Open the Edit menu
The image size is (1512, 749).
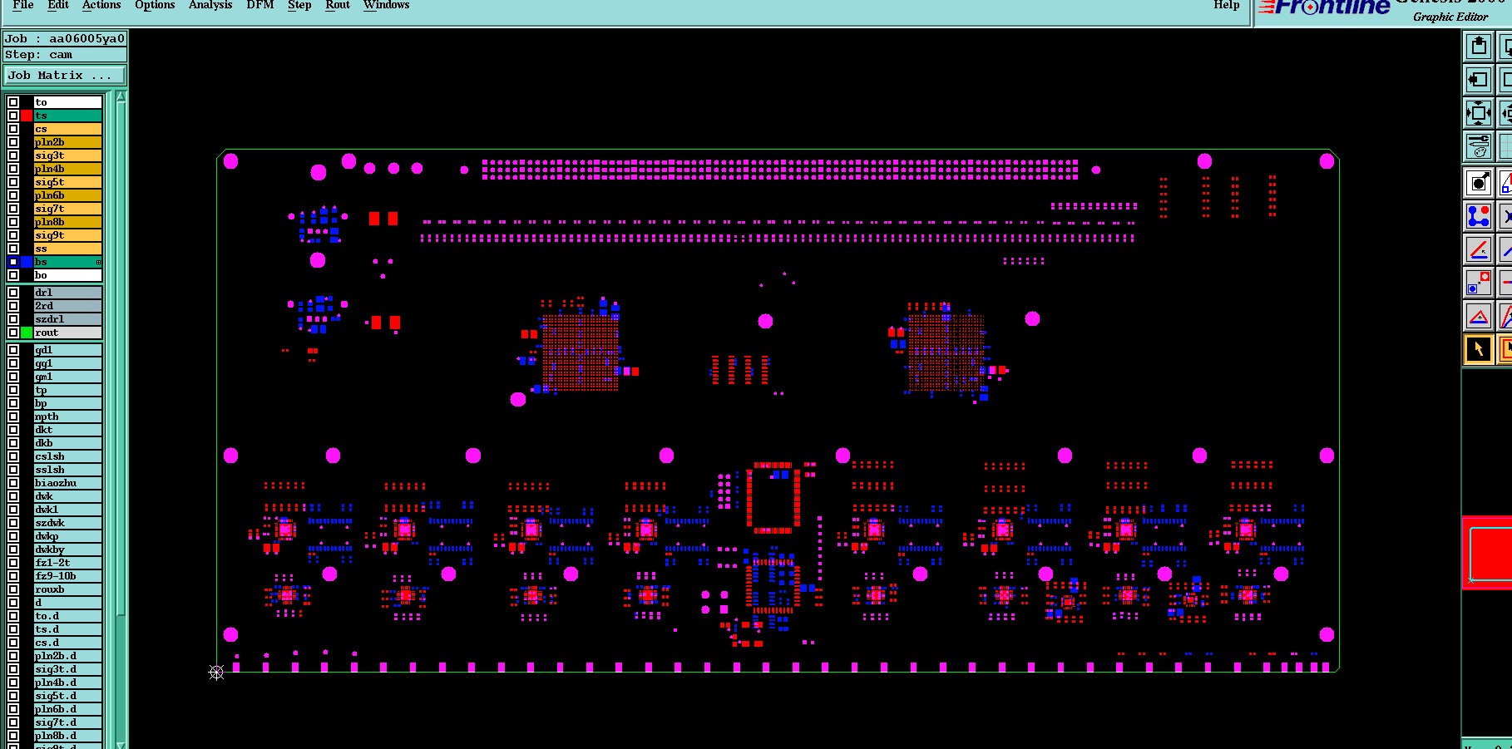(58, 5)
